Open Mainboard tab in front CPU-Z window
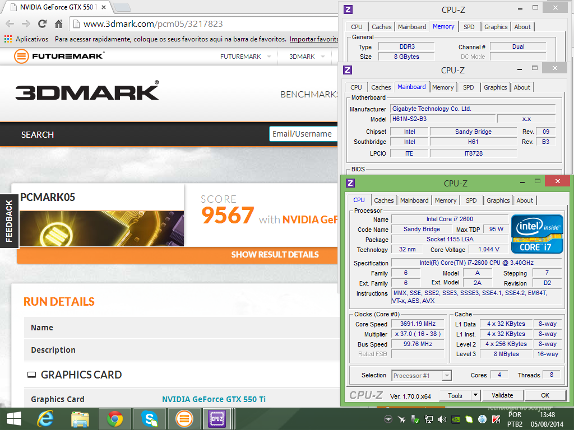This screenshot has width=574, height=430. coord(414,200)
